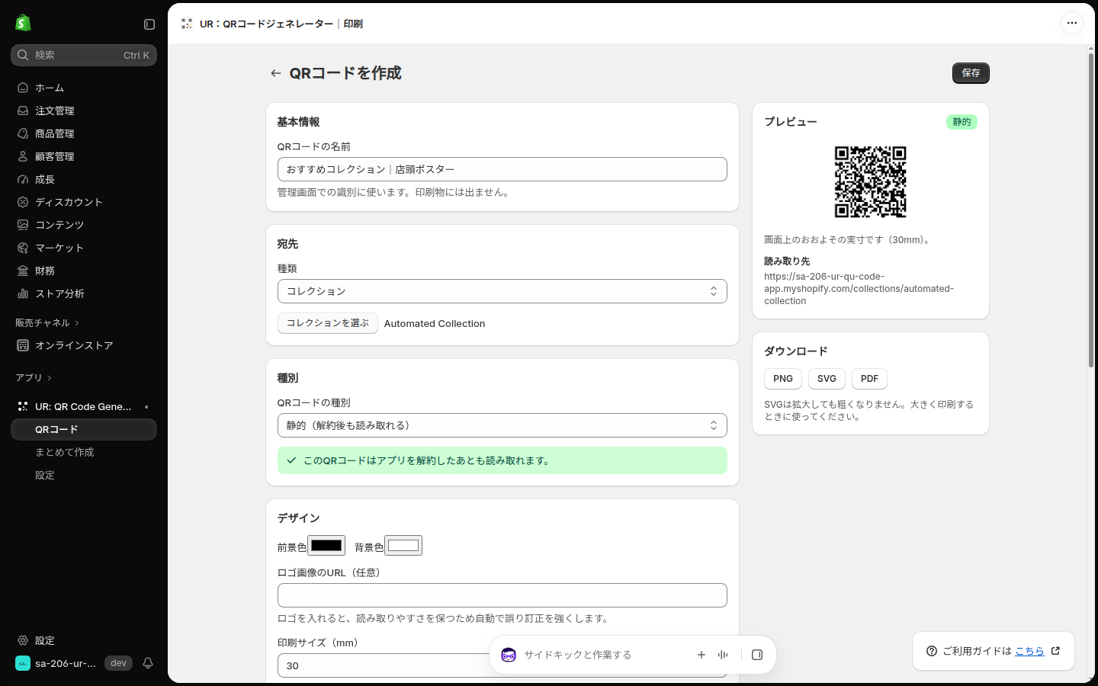Viewport: 1098px width, 686px height.
Task: Open notifications with the bell icon
Action: click(x=148, y=663)
